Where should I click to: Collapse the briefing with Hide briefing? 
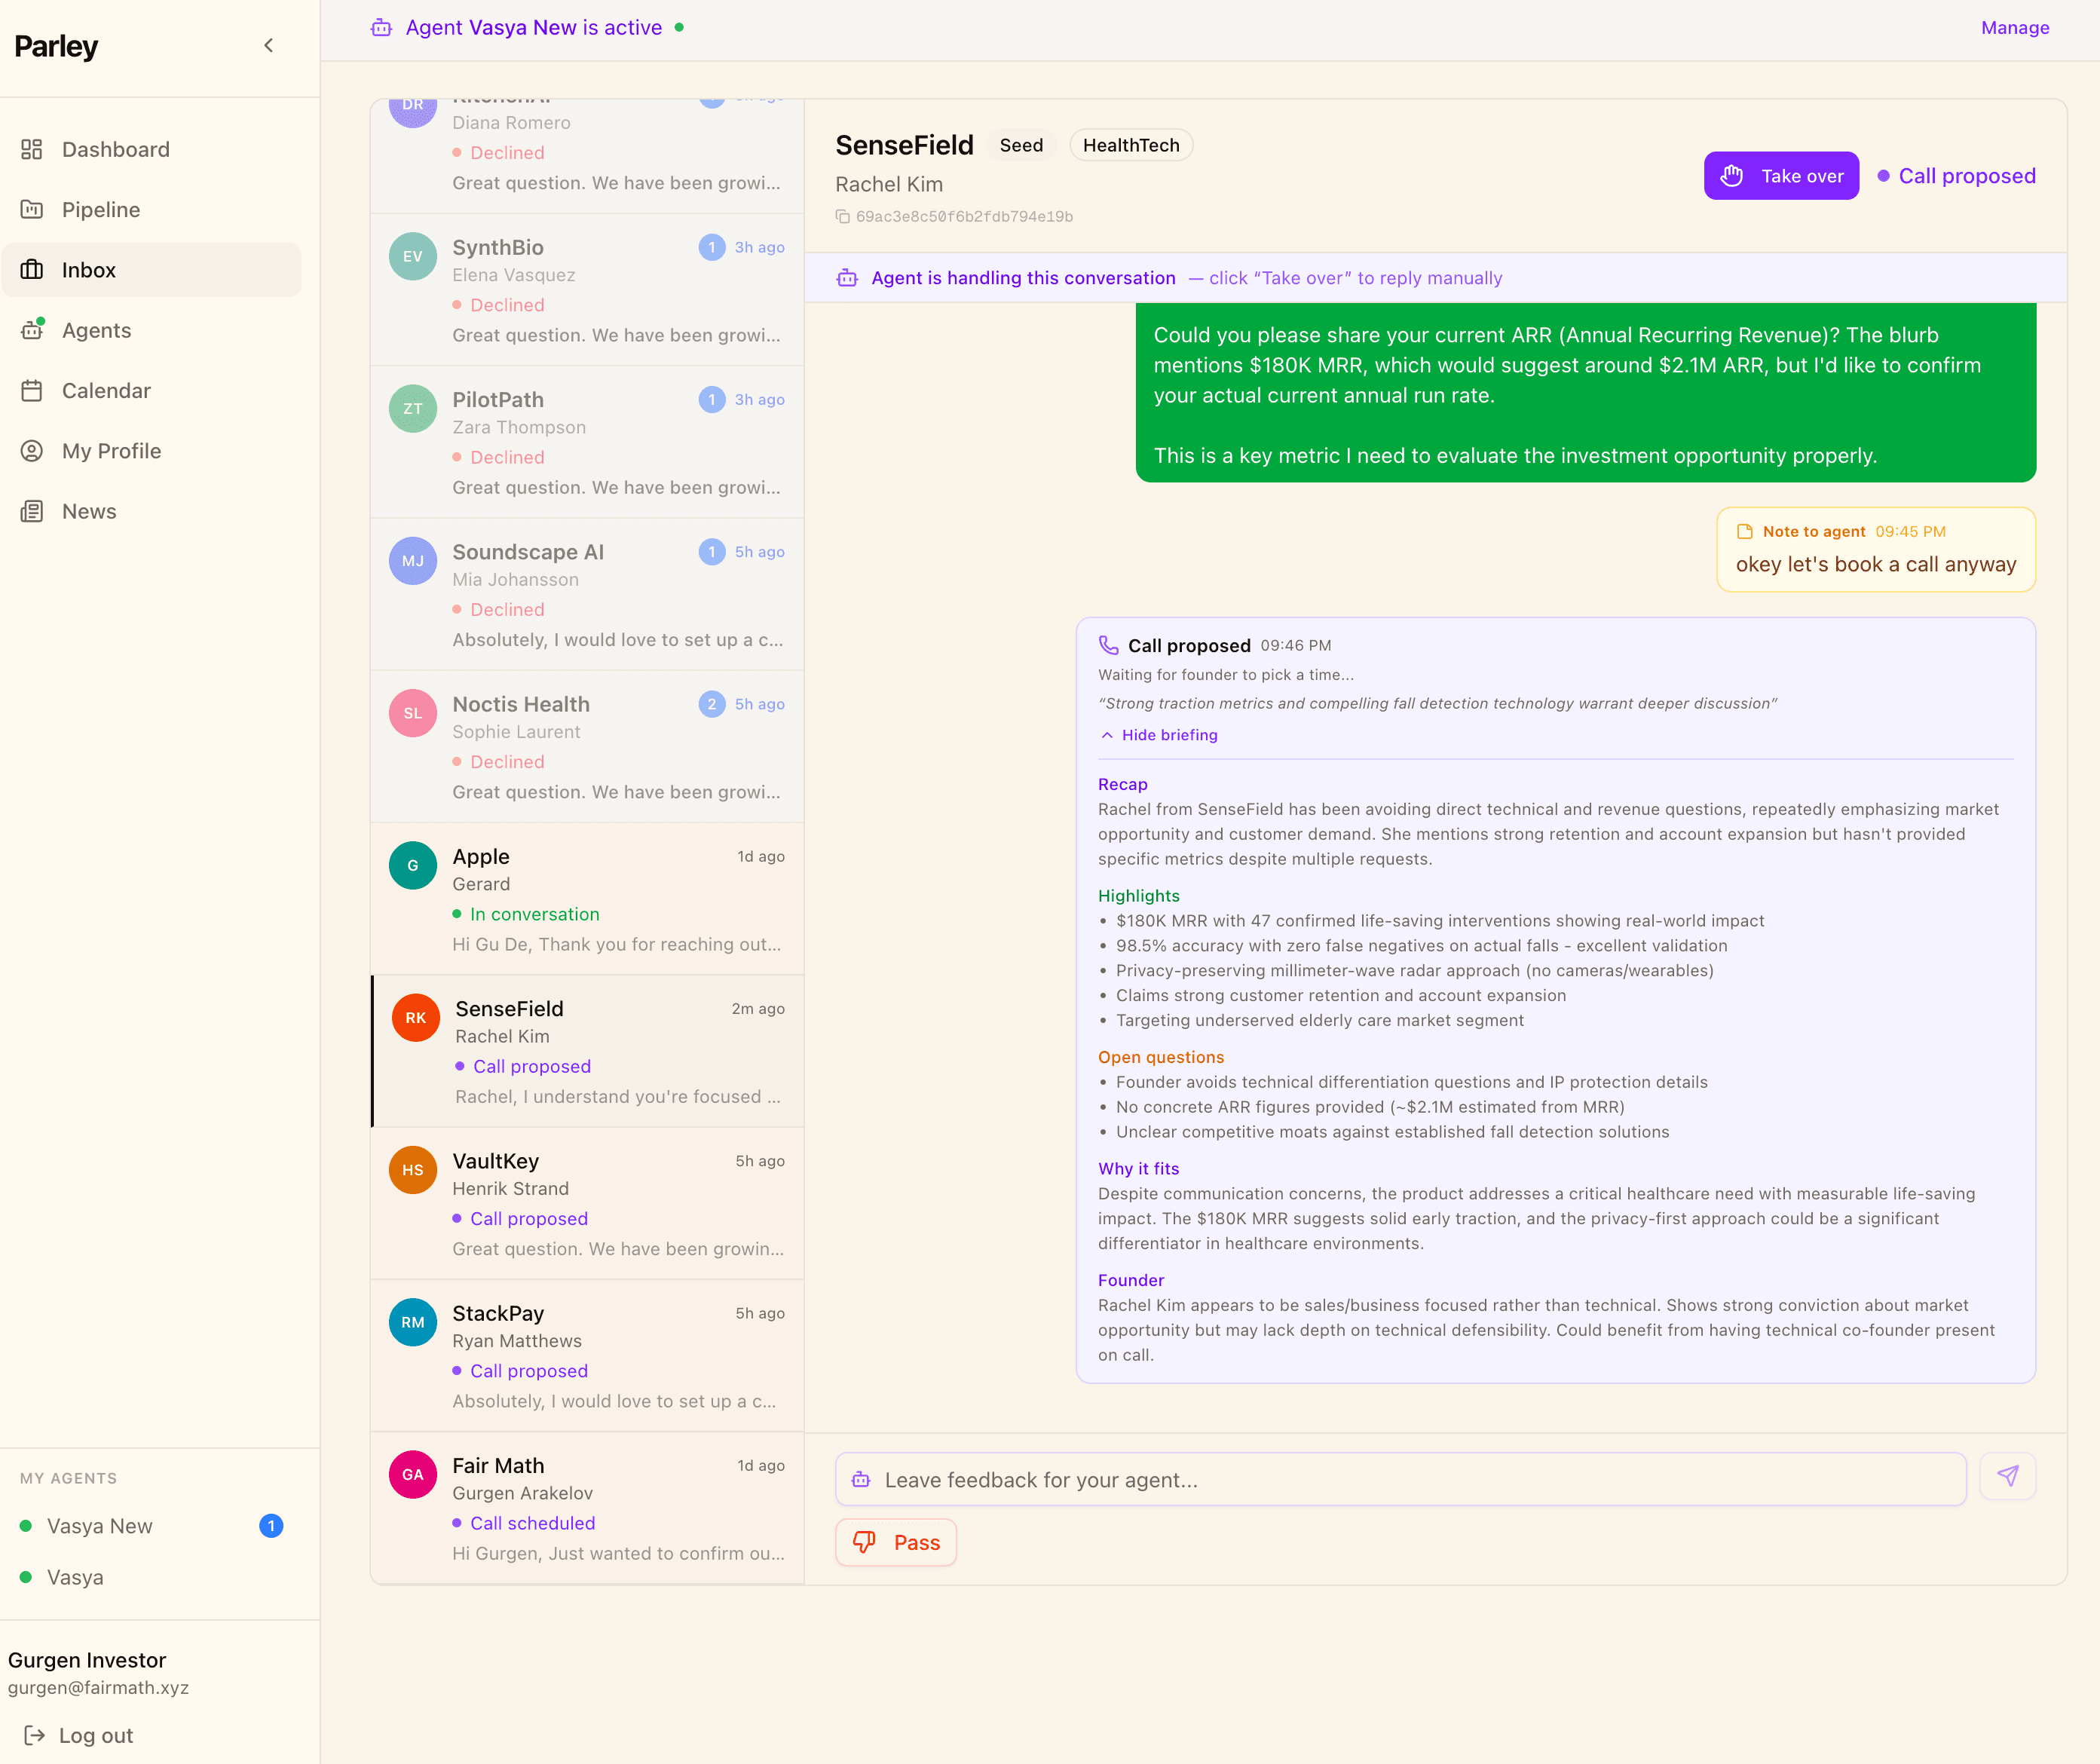(1157, 735)
